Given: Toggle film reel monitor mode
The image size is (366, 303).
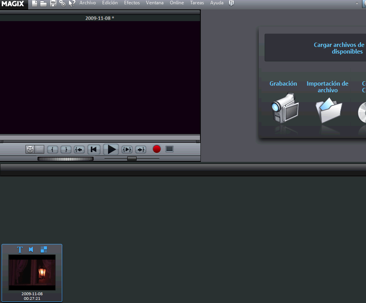Looking at the screenshot, I should (30, 149).
